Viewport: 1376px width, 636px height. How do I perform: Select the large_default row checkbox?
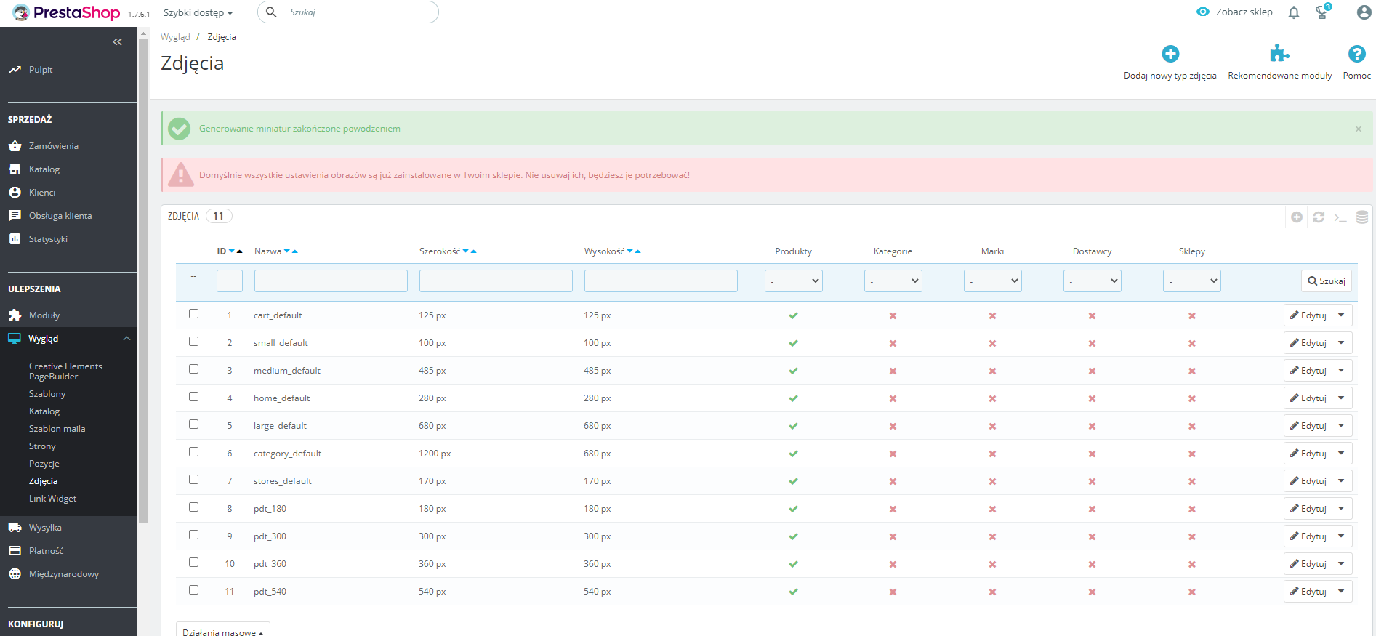click(193, 424)
